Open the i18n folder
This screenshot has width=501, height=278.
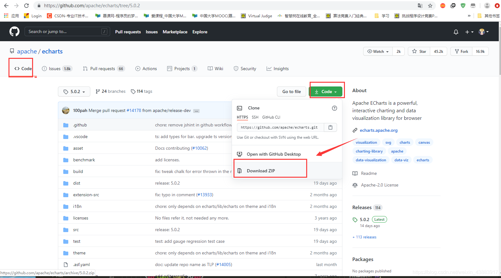pos(77,206)
